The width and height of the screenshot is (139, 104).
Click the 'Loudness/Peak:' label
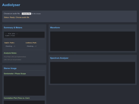(x=31, y=43)
